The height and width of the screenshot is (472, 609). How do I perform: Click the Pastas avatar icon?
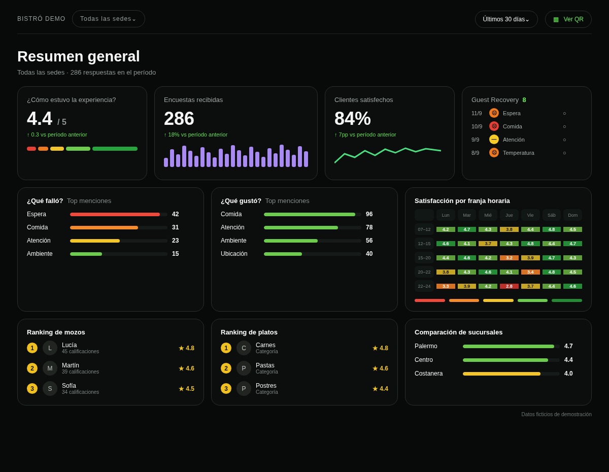(244, 368)
